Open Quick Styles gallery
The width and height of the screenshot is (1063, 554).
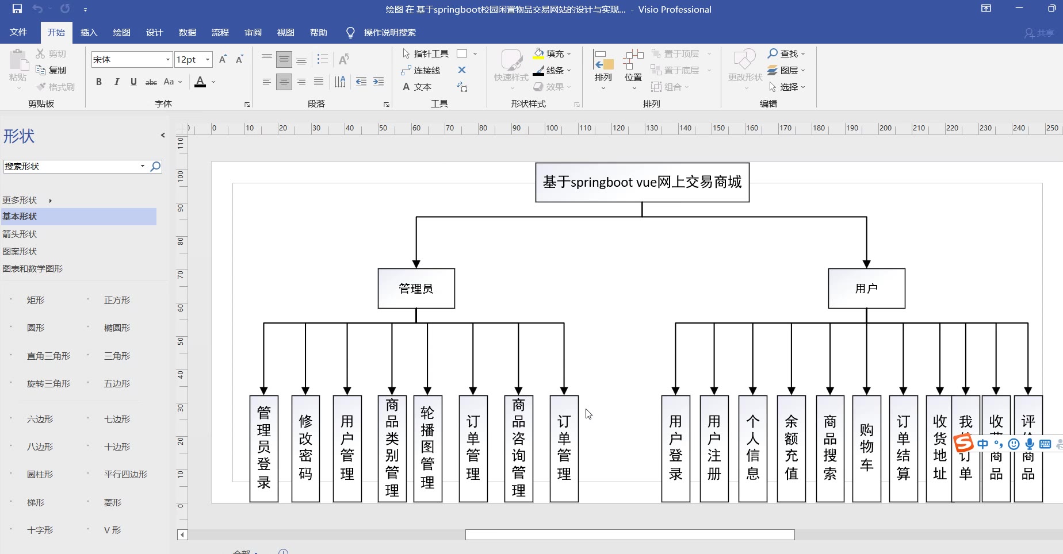pos(511,69)
